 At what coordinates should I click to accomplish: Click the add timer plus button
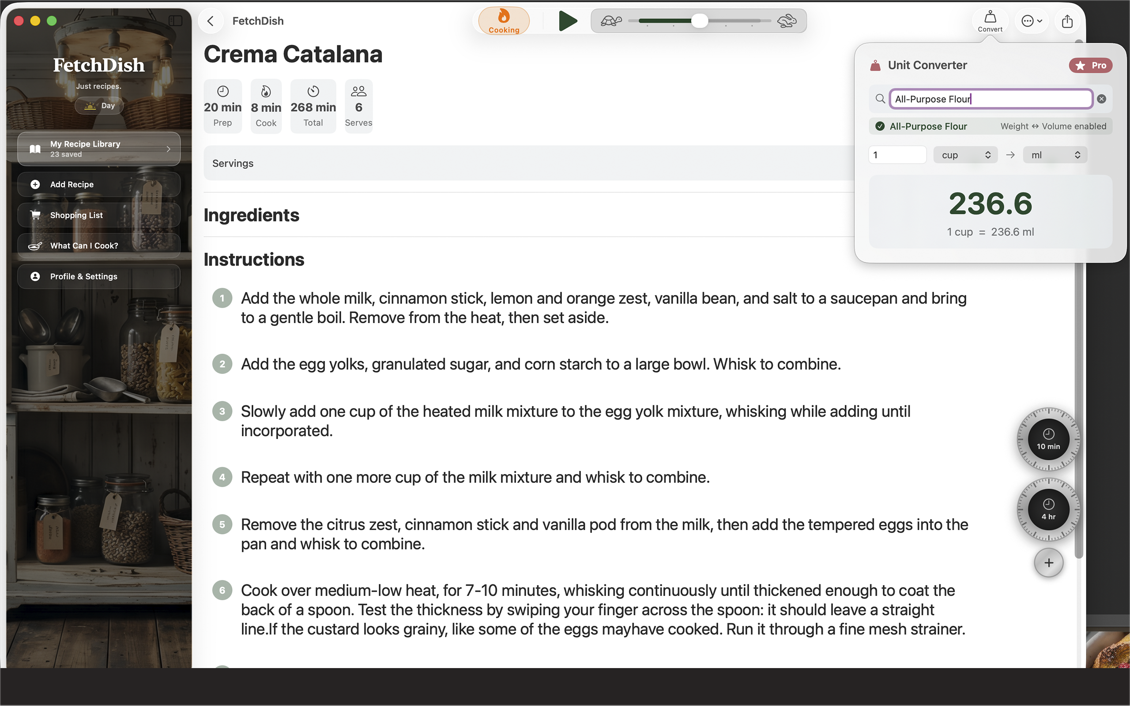pos(1048,563)
